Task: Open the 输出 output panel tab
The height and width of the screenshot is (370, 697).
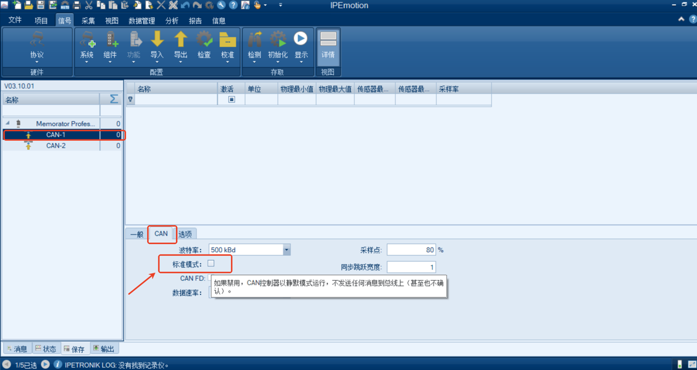Action: pyautogui.click(x=104, y=349)
